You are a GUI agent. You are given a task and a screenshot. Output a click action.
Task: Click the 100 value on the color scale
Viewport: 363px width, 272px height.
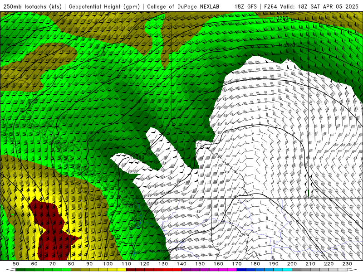pyautogui.click(x=108, y=264)
